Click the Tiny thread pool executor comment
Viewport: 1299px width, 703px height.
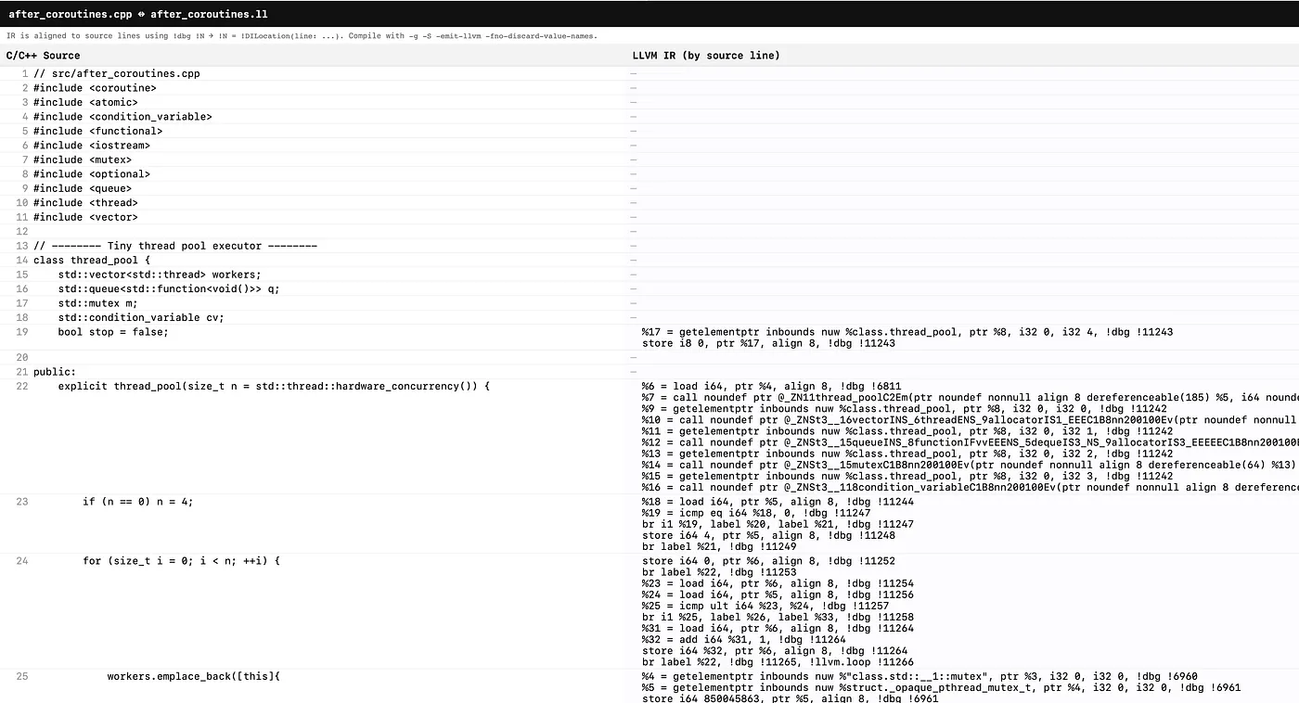[175, 246]
